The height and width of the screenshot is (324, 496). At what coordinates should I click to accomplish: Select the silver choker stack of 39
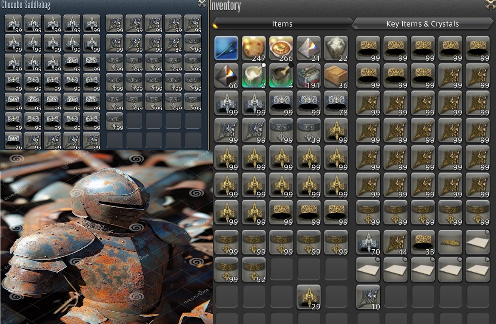pyautogui.click(x=309, y=130)
